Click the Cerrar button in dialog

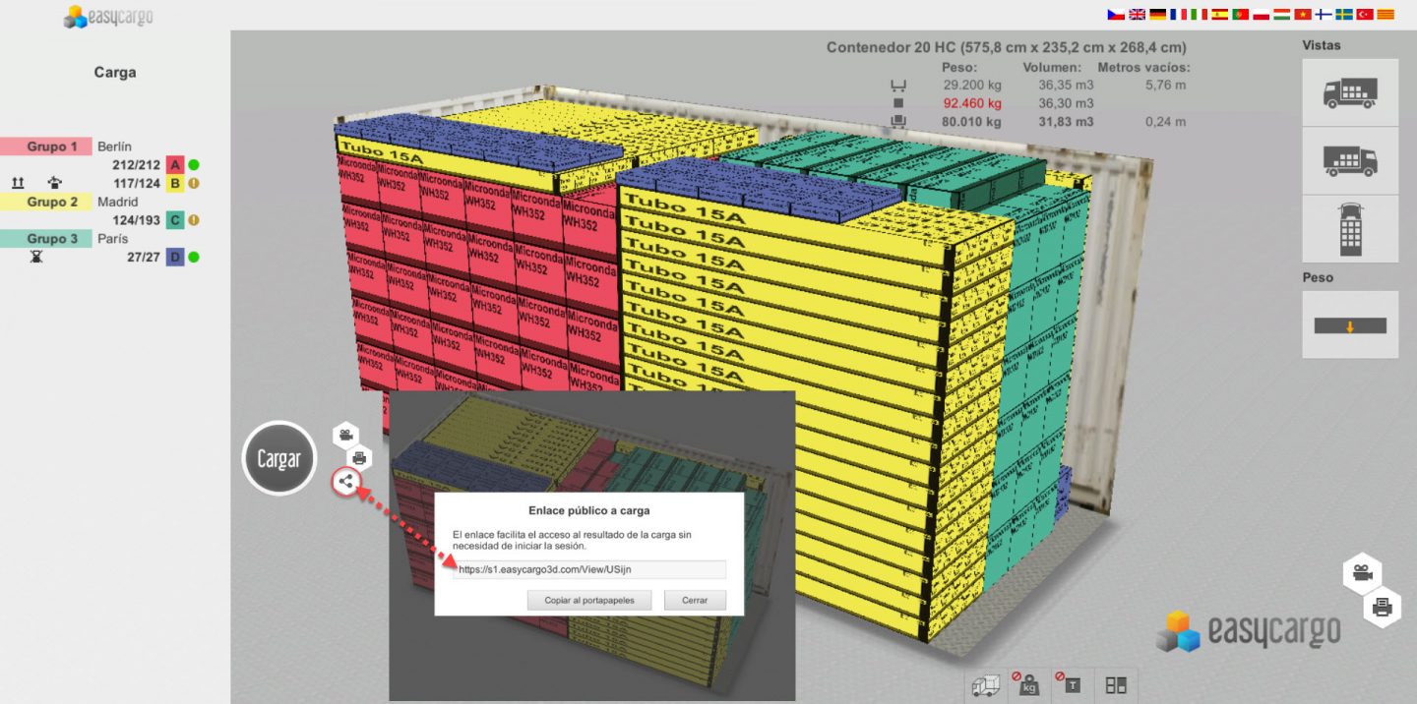695,600
